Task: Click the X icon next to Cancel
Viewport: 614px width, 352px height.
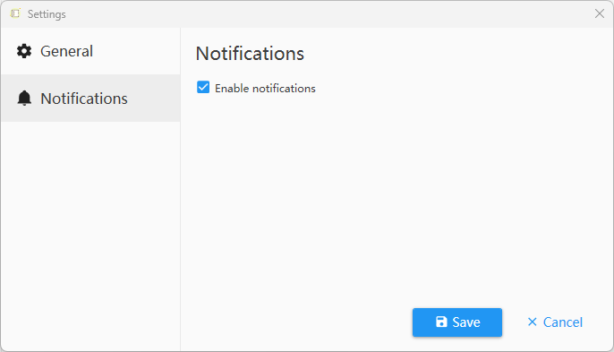Action: (532, 322)
